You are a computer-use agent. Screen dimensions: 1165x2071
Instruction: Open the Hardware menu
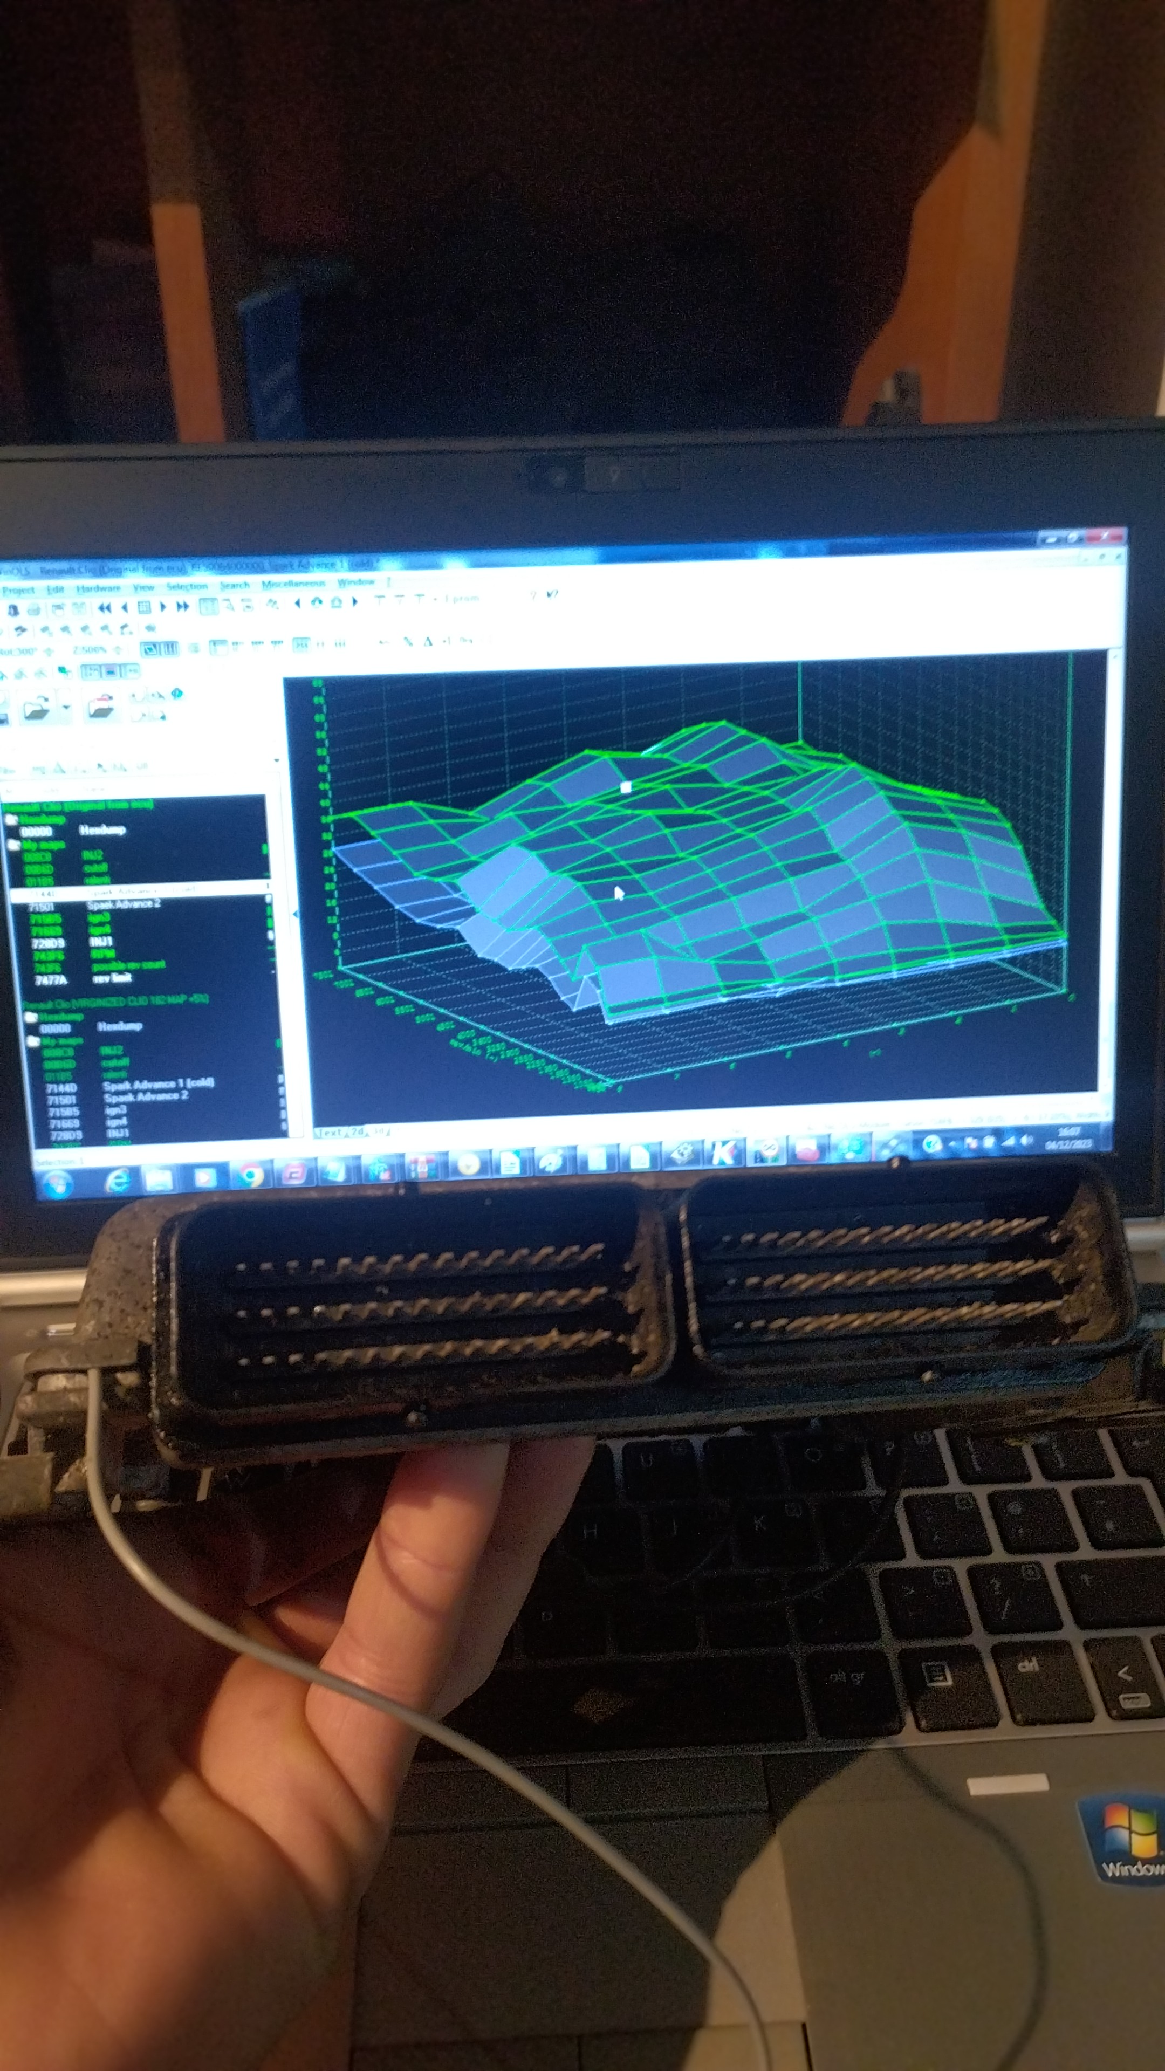tap(98, 588)
